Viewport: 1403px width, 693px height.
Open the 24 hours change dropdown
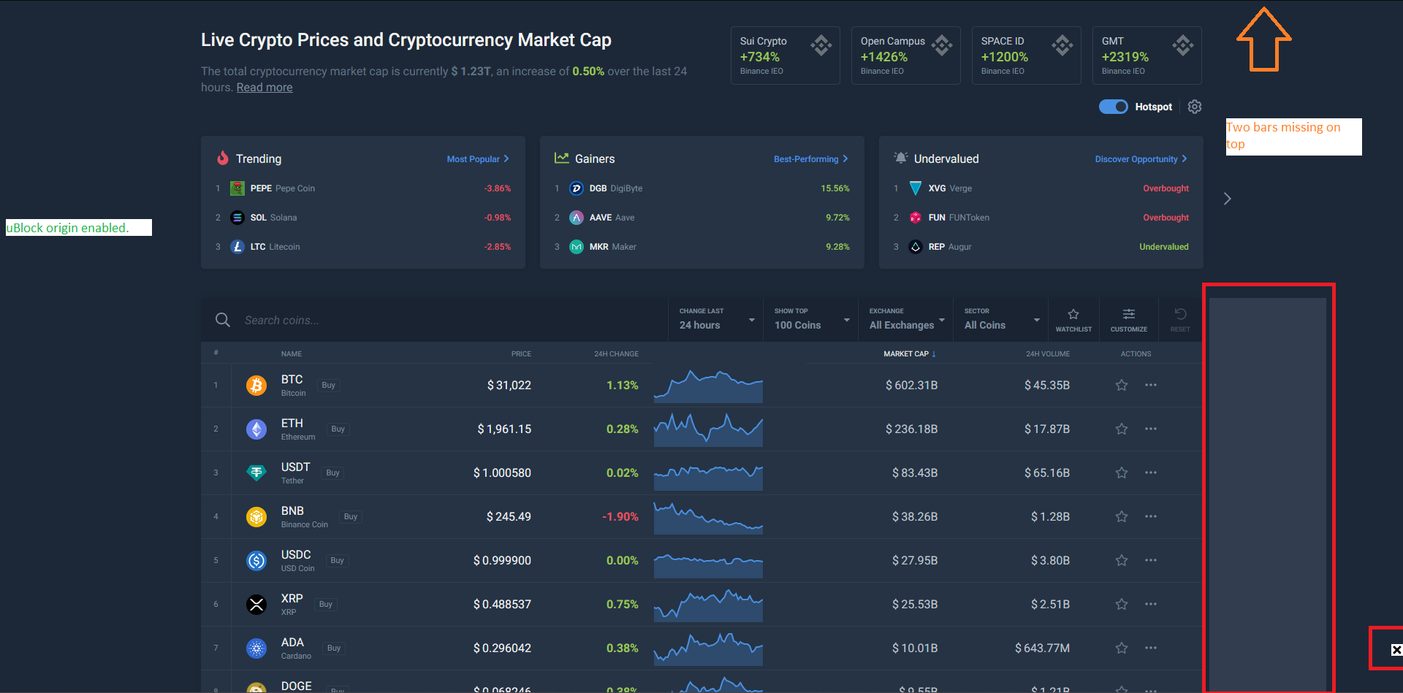pos(715,320)
